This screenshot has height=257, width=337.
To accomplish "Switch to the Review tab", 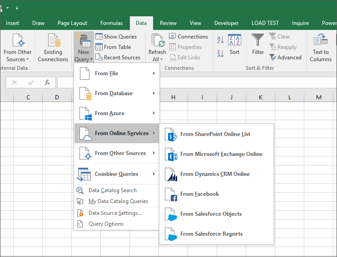I will [168, 23].
